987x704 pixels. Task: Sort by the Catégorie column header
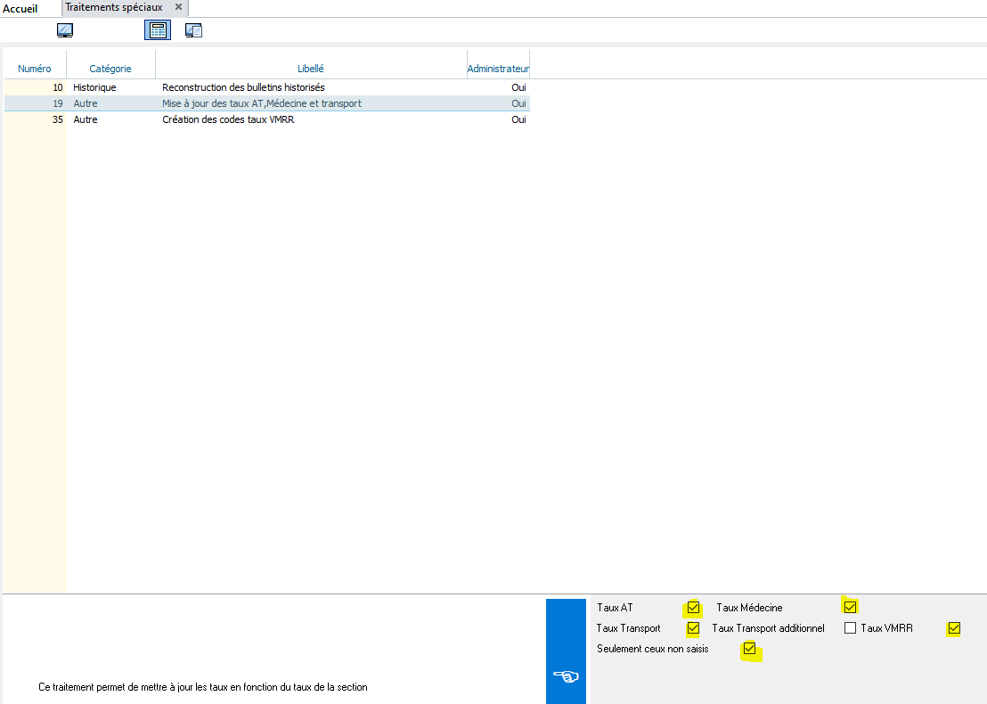tap(110, 69)
